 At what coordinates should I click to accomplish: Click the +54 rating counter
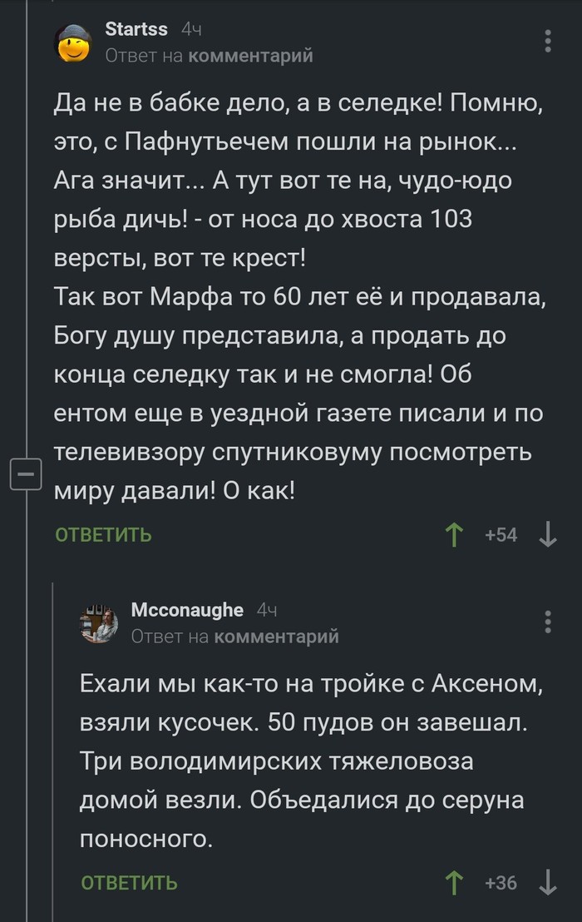[x=501, y=535]
